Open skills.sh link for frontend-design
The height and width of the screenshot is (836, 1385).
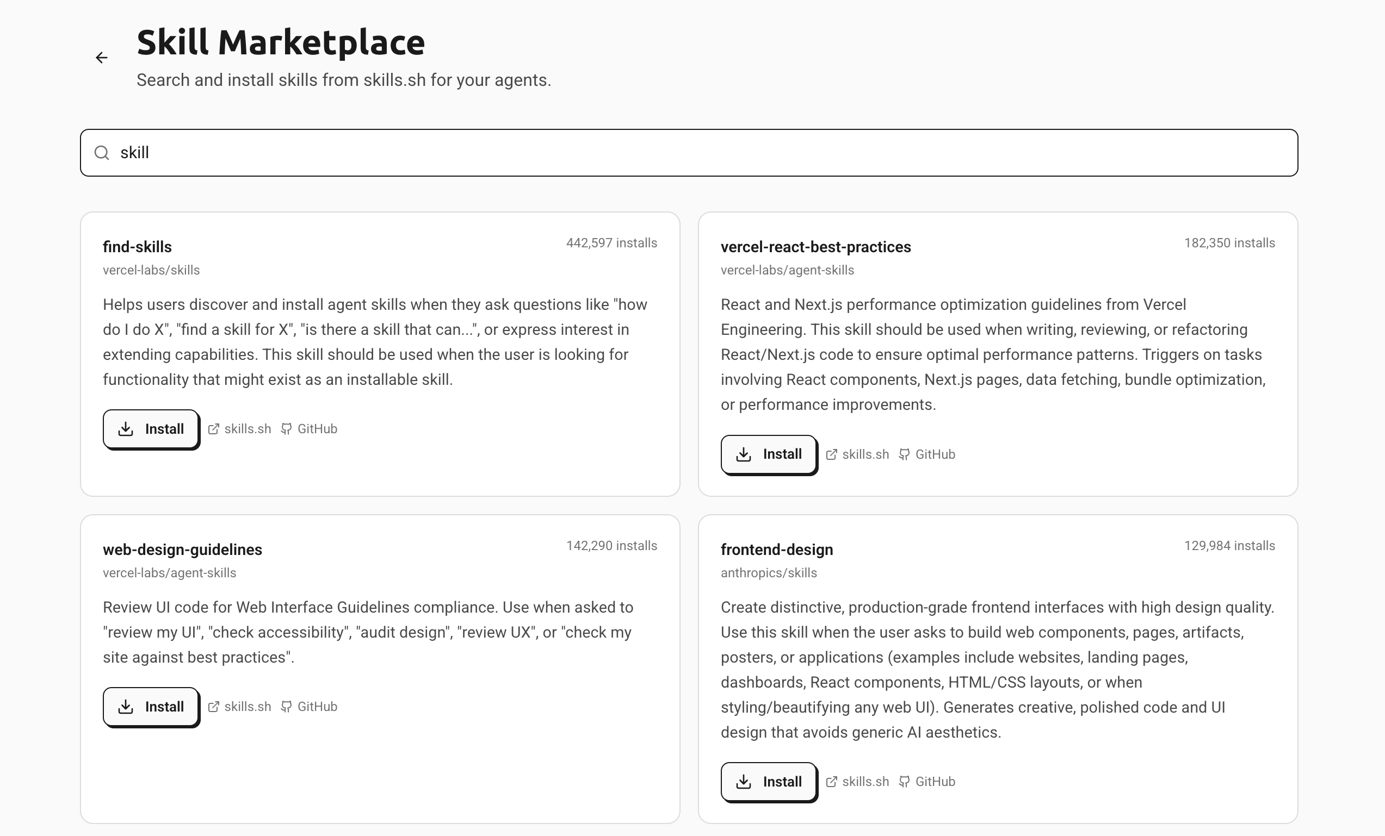tap(865, 781)
